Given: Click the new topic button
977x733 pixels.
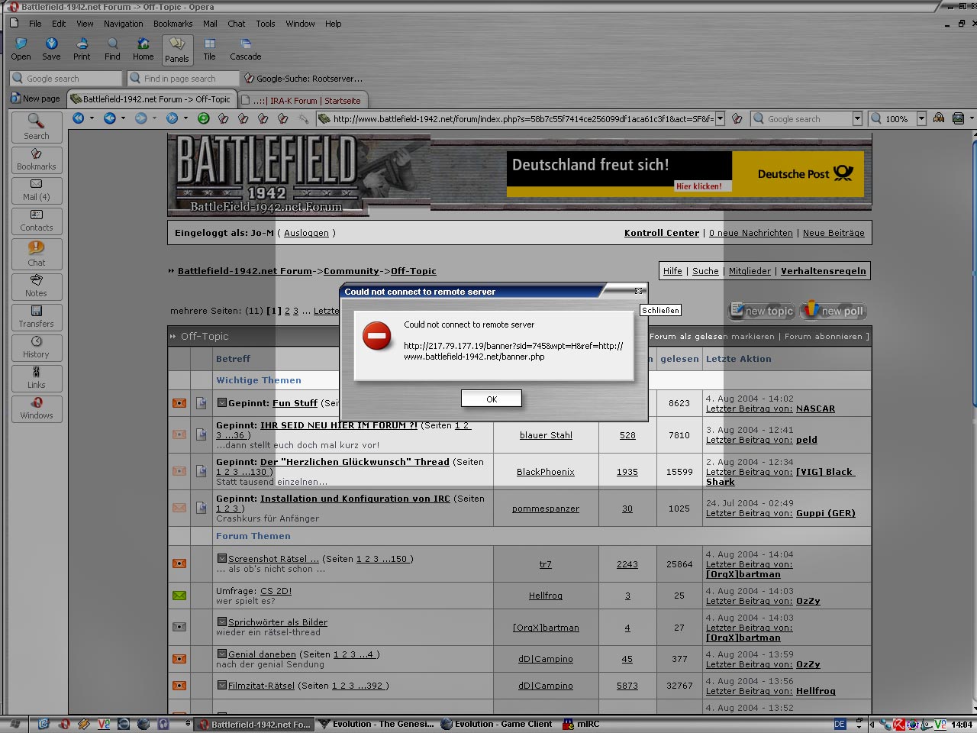Looking at the screenshot, I should coord(762,310).
